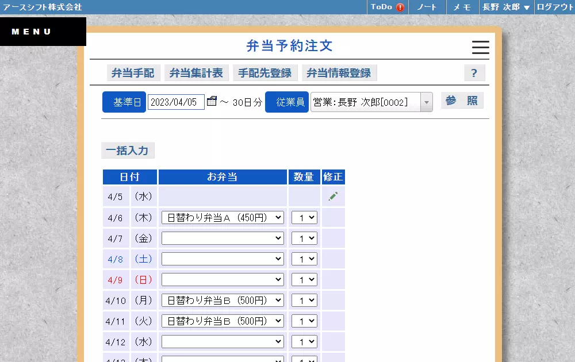Open the 手配先登録 tab
Image resolution: width=575 pixels, height=362 pixels.
coord(264,73)
